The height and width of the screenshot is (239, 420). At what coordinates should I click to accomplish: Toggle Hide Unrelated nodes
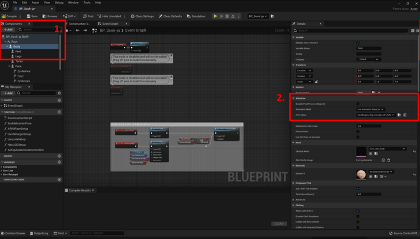109,16
